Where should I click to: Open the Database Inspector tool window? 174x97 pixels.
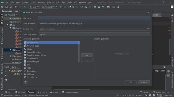71,92
